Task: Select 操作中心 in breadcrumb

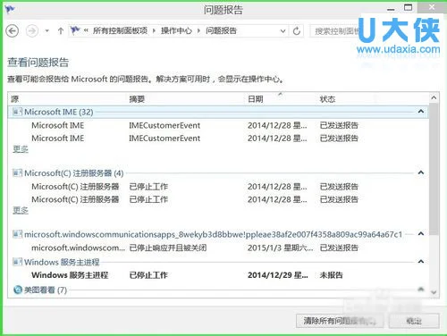Action: click(176, 30)
